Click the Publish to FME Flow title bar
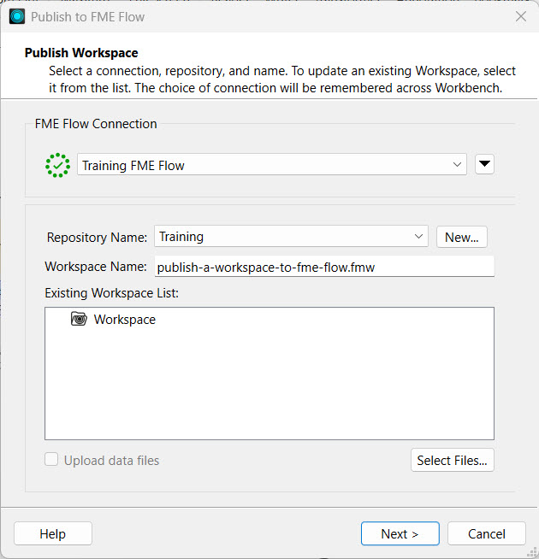539x559 pixels. tap(257, 16)
